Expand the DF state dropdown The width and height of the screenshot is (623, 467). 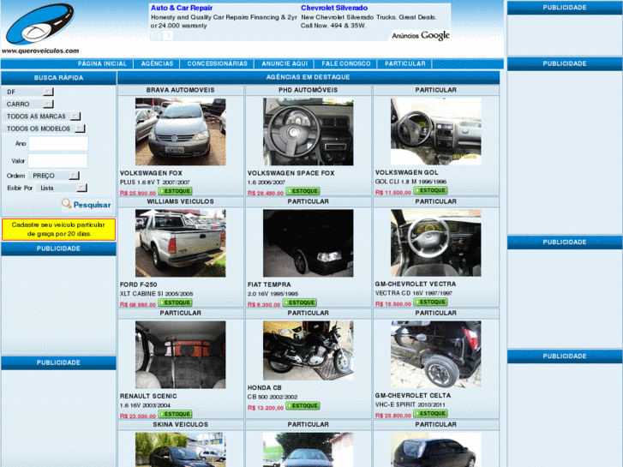[x=48, y=92]
